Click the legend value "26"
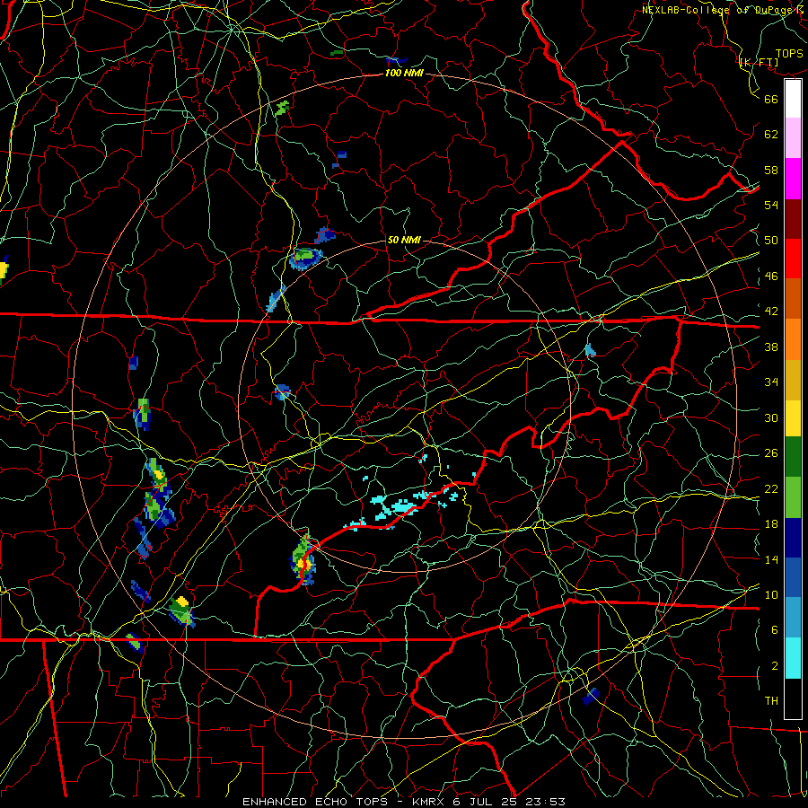This screenshot has width=808, height=808. (771, 453)
